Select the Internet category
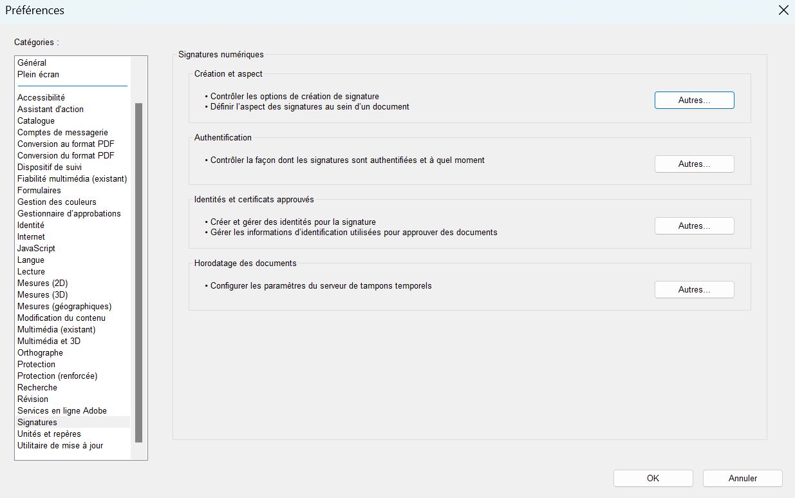The image size is (795, 498). (31, 236)
